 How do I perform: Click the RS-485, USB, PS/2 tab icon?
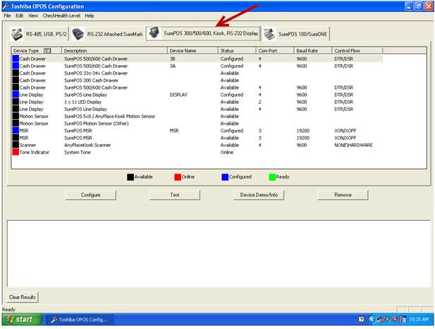tap(18, 34)
